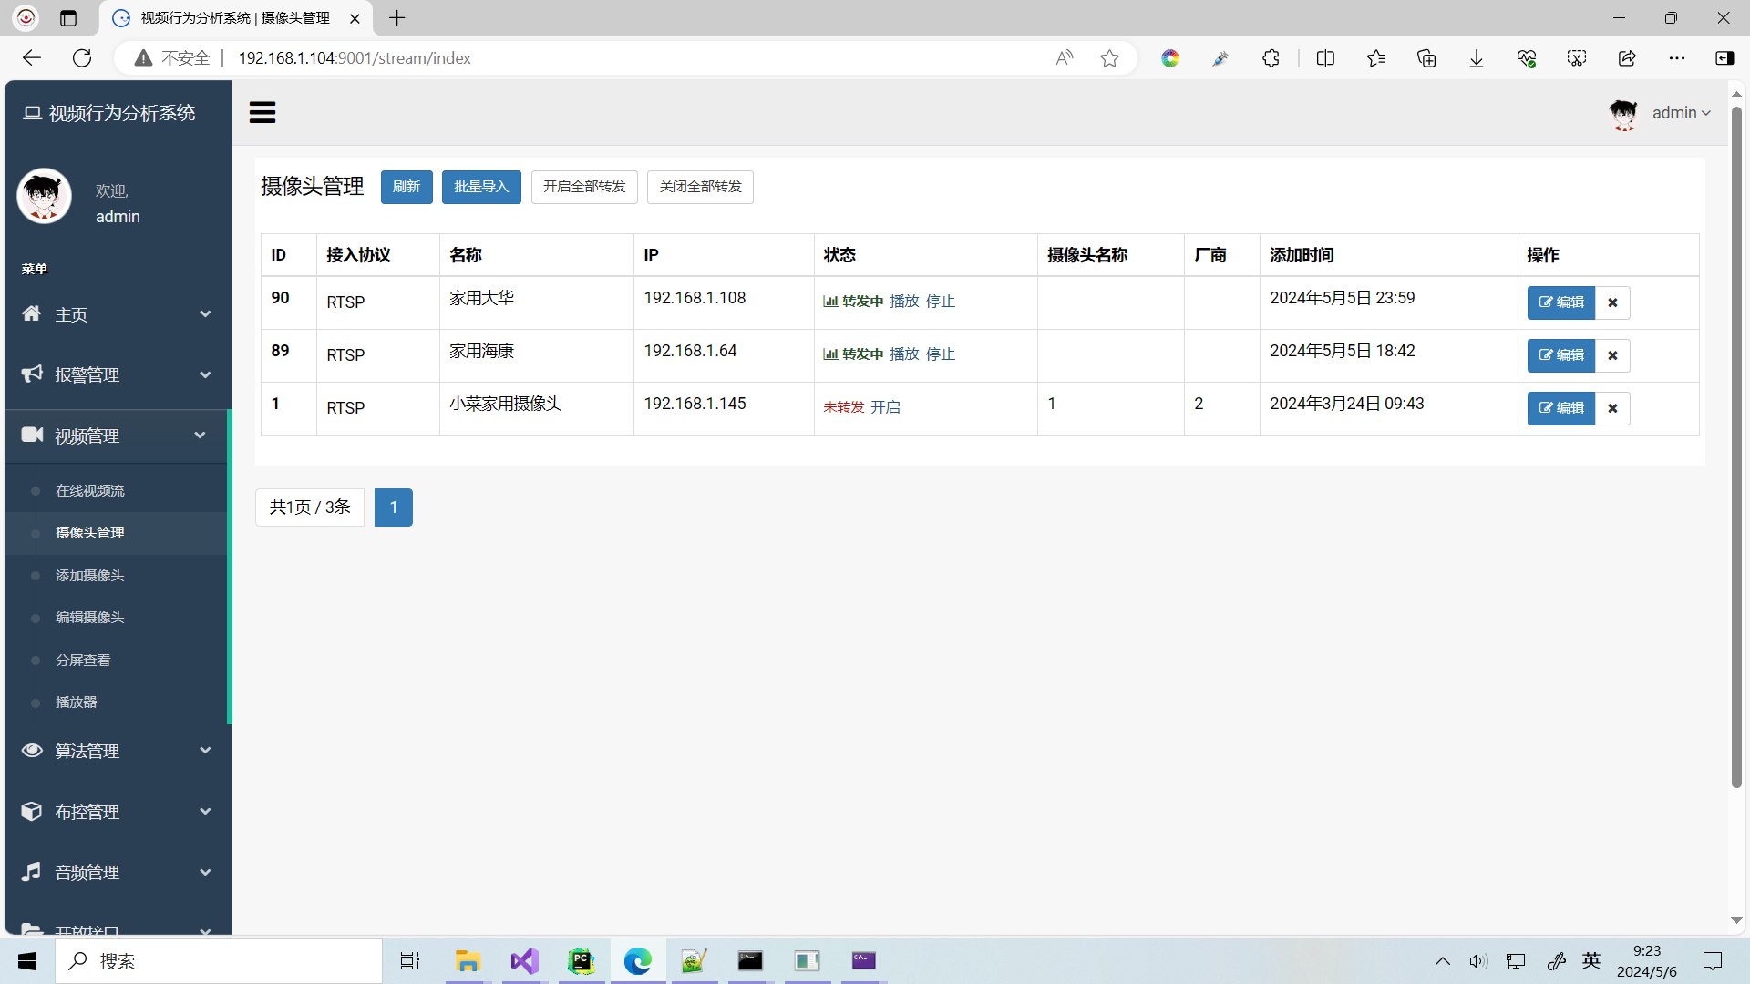
Task: Open the downloads icon
Action: [x=1477, y=58]
